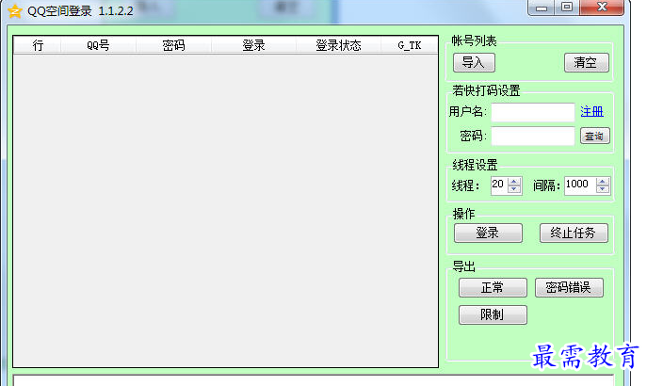This screenshot has width=647, height=386.
Task: Export 正常 normal accounts
Action: coord(493,287)
